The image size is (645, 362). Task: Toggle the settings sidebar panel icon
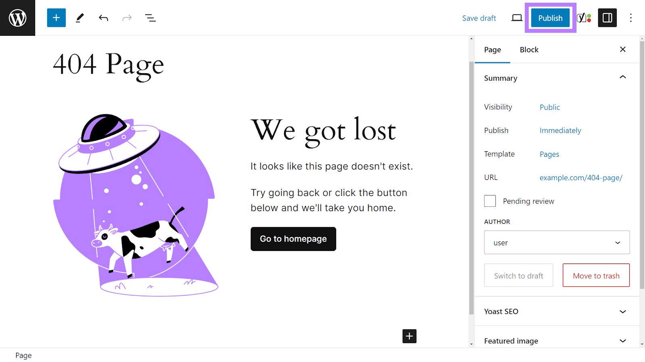pos(607,17)
